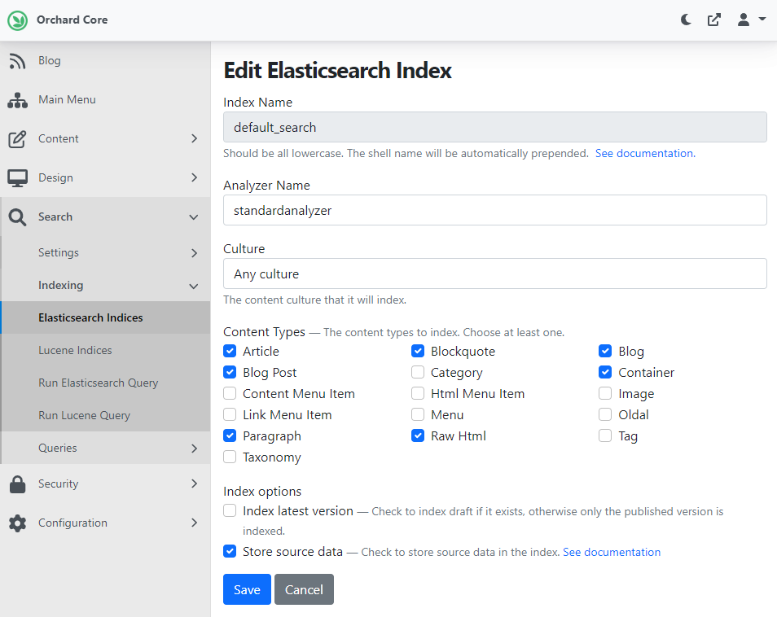Open the Settings submenu label
This screenshot has height=617, width=777.
click(x=59, y=253)
